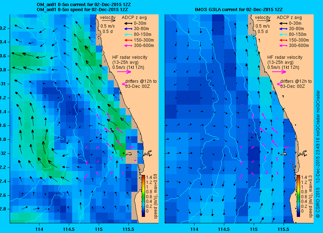Viewport: 323px width, 233px height.
Task: Click the black 0-30m arrow in right legend
Action: (x=284, y=23)
